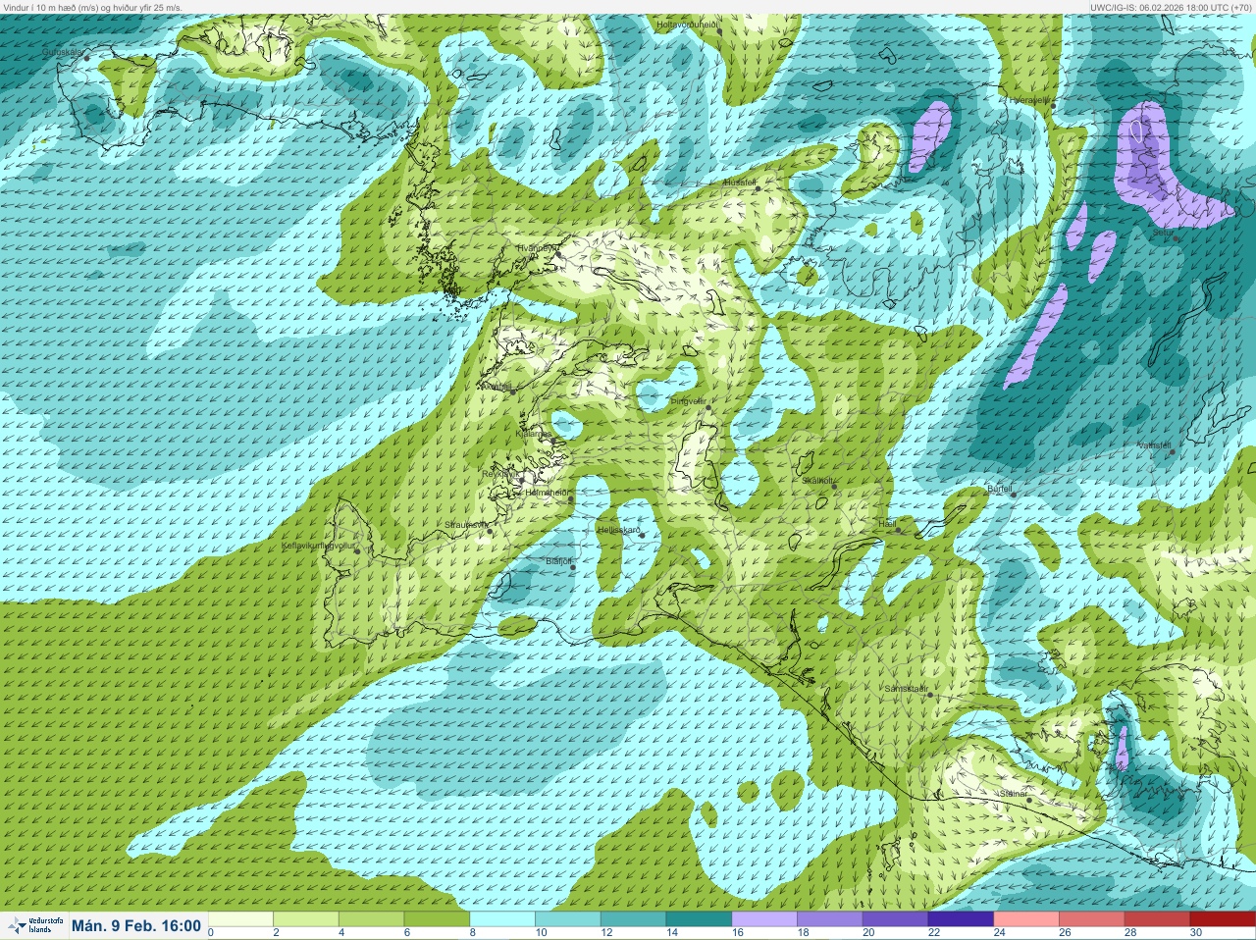Viewport: 1256px width, 940px height.
Task: Select the Hæll station label
Action: click(887, 524)
